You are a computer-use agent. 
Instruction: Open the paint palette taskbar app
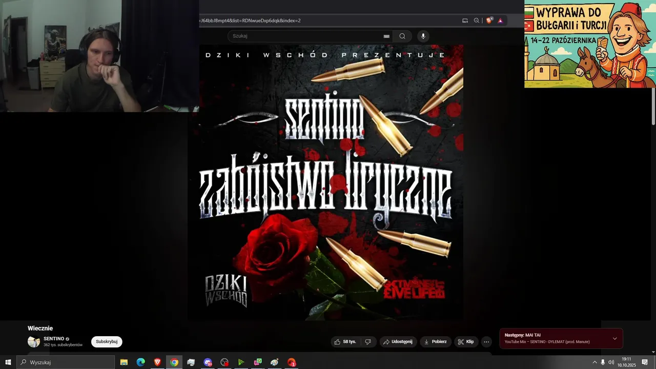(x=275, y=362)
